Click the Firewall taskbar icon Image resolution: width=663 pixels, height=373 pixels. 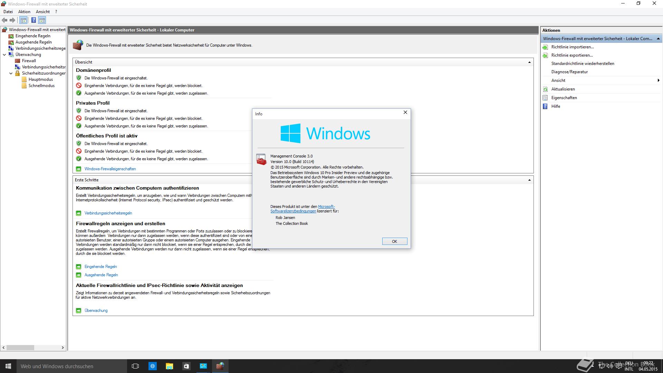(x=220, y=366)
